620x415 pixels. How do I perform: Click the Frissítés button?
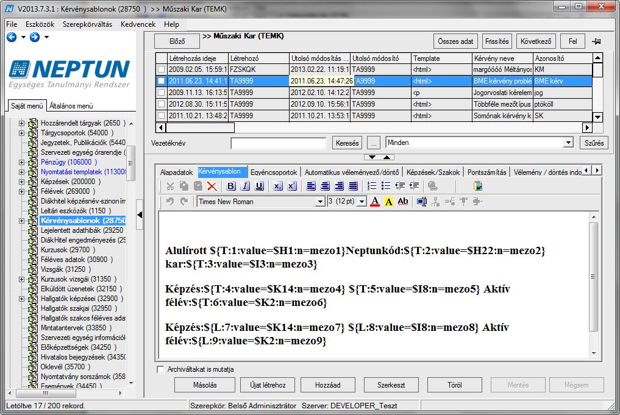pos(497,41)
